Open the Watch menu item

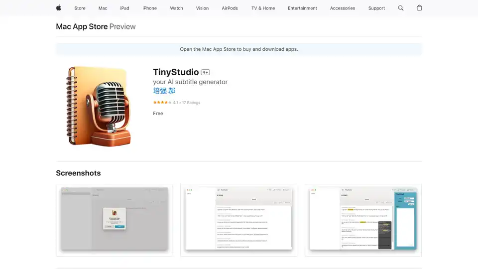pos(176,8)
